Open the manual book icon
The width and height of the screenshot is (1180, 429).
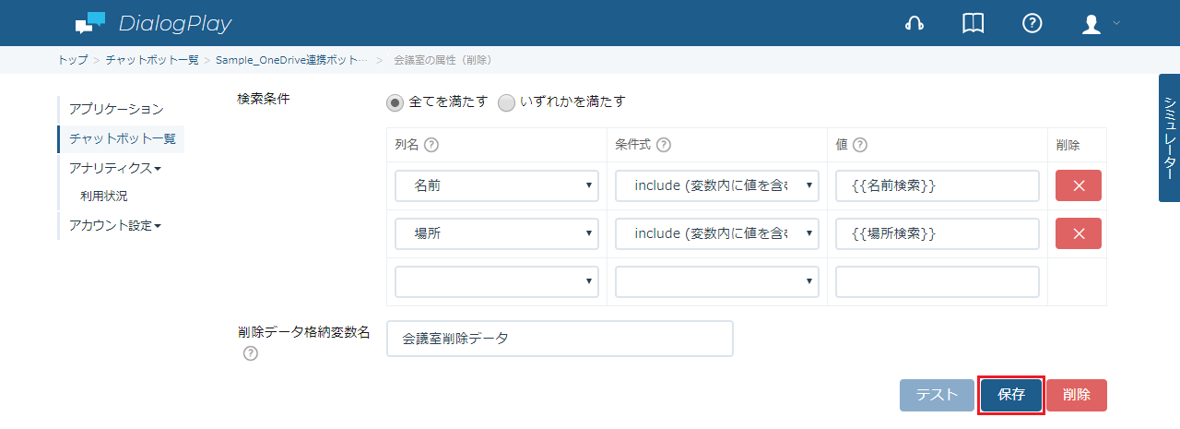pyautogui.click(x=973, y=24)
